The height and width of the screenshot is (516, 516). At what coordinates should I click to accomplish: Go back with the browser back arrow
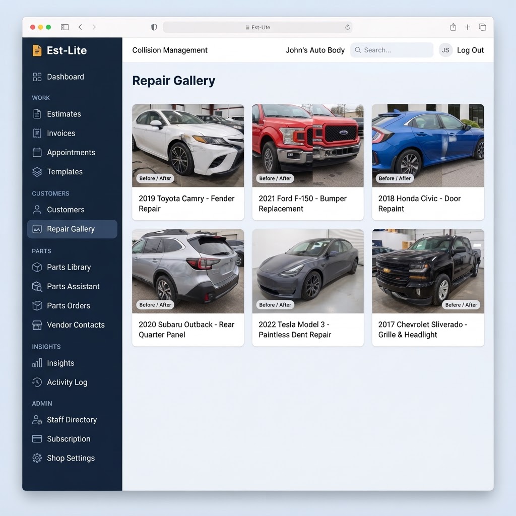80,27
